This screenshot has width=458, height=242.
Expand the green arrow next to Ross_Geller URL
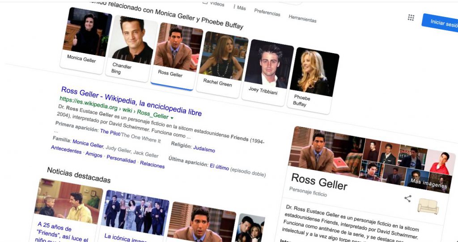(172, 118)
